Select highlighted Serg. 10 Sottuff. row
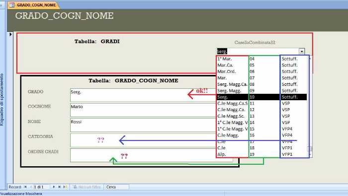Screen dimensions: 348x196 click(261, 97)
